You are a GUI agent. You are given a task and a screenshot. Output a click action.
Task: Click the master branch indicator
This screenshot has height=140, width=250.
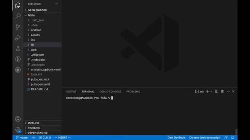(x=22, y=138)
